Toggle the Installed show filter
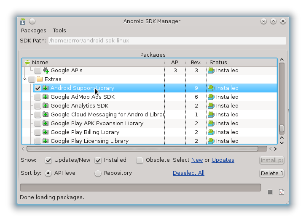Viewport: 306px width, 221px height. pos(98,160)
